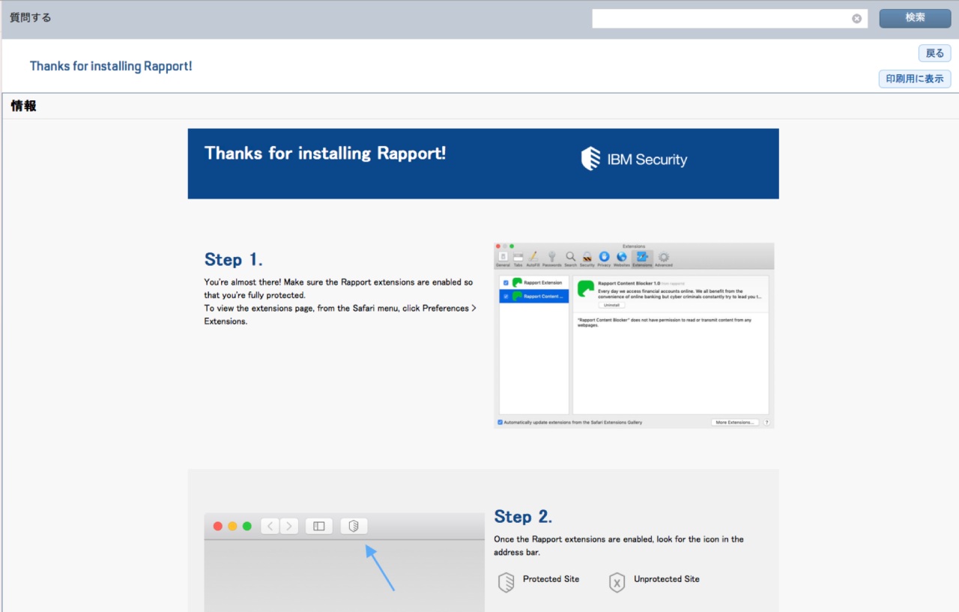Select Advanced gear icon in Step 1 image
The width and height of the screenshot is (959, 612).
pos(664,259)
